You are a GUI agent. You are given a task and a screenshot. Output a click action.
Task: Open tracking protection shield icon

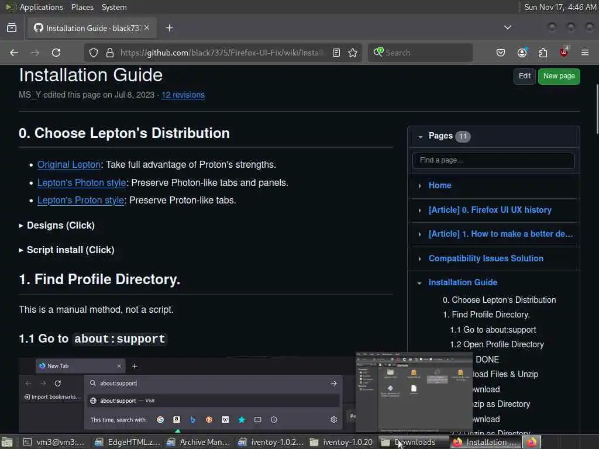[94, 53]
